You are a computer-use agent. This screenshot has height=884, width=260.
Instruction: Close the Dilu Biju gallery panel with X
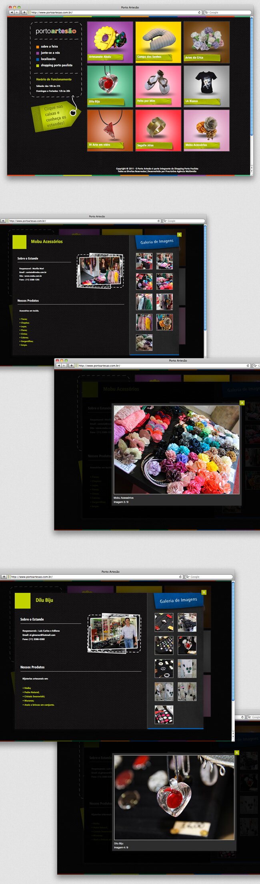click(x=204, y=592)
